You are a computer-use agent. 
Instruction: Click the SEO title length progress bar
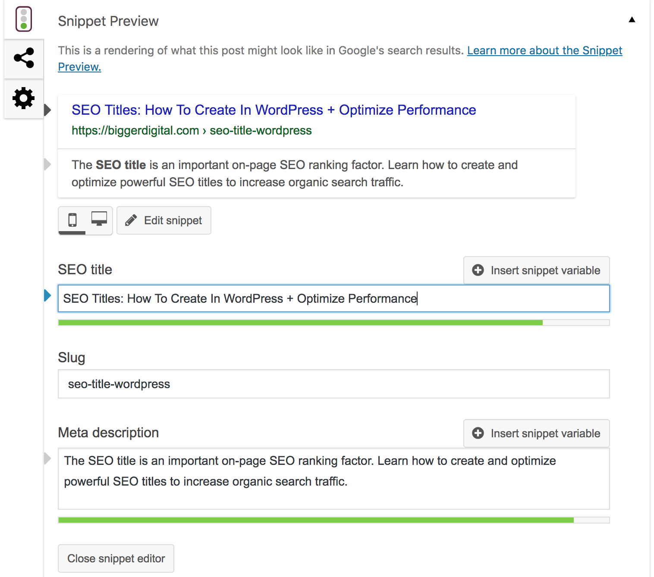pos(333,323)
